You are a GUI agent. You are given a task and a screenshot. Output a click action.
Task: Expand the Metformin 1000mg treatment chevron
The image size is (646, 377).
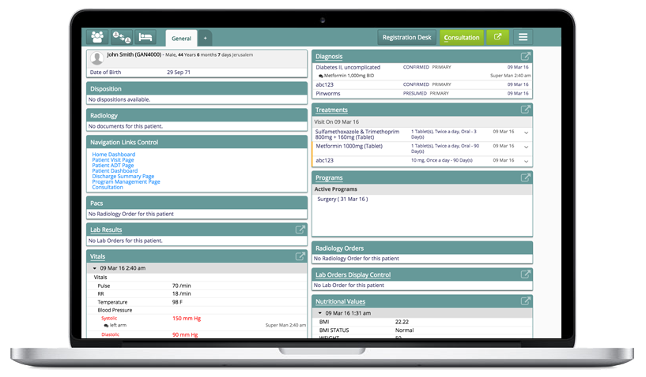526,147
